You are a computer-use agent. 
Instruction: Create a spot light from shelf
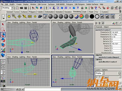pyautogui.click(x=24, y=16)
